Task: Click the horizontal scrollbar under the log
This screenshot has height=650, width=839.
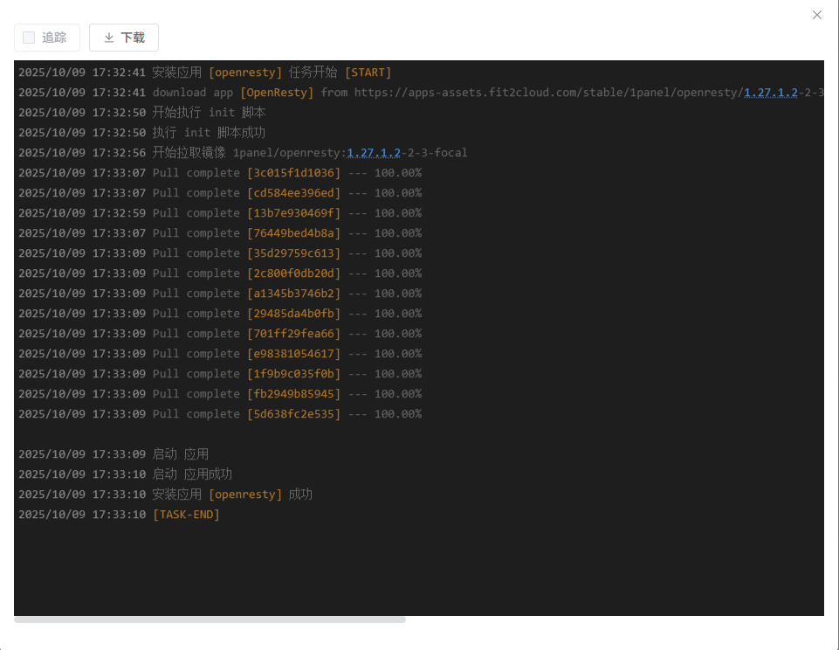Action: pyautogui.click(x=210, y=620)
